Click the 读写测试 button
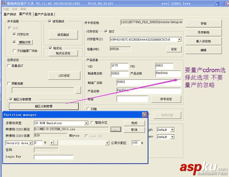The height and width of the screenshot is (177, 229). click(63, 35)
